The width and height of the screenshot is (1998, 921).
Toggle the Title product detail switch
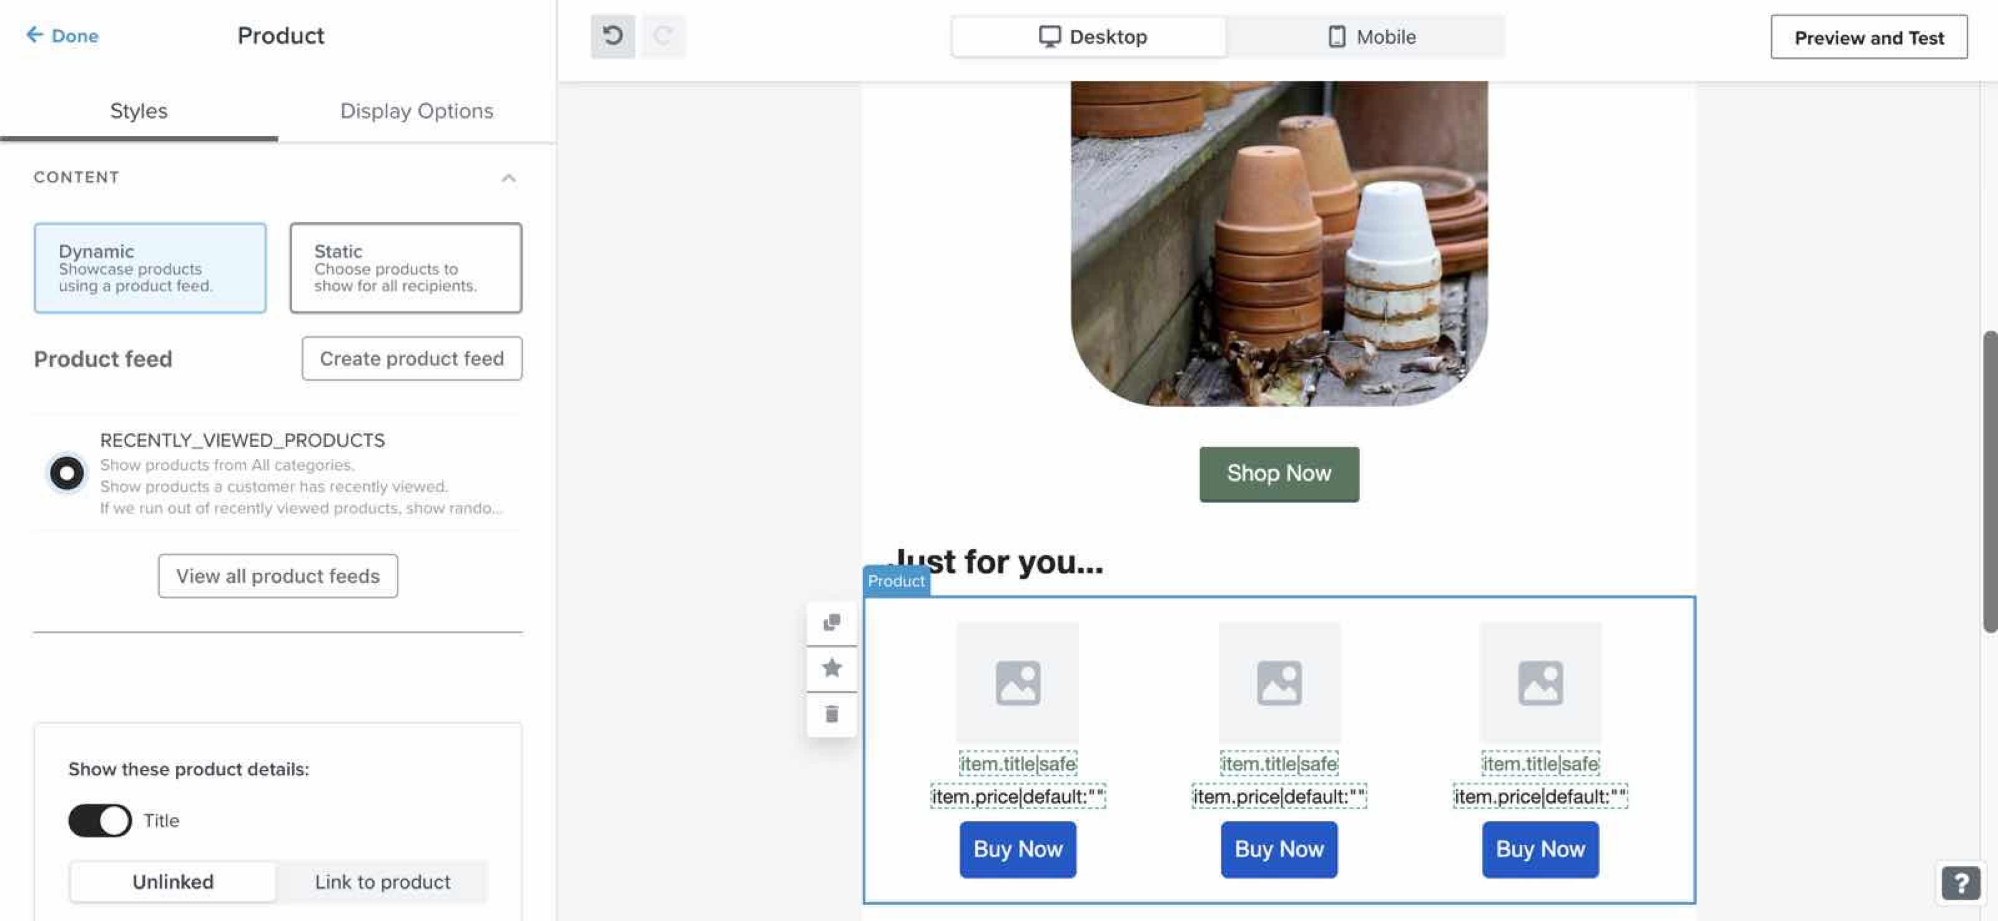click(99, 819)
